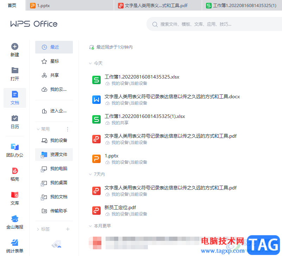Viewport: 282px width, 256px height.
Task: Click presentation icon of 1.pptx row
Action: (96, 159)
